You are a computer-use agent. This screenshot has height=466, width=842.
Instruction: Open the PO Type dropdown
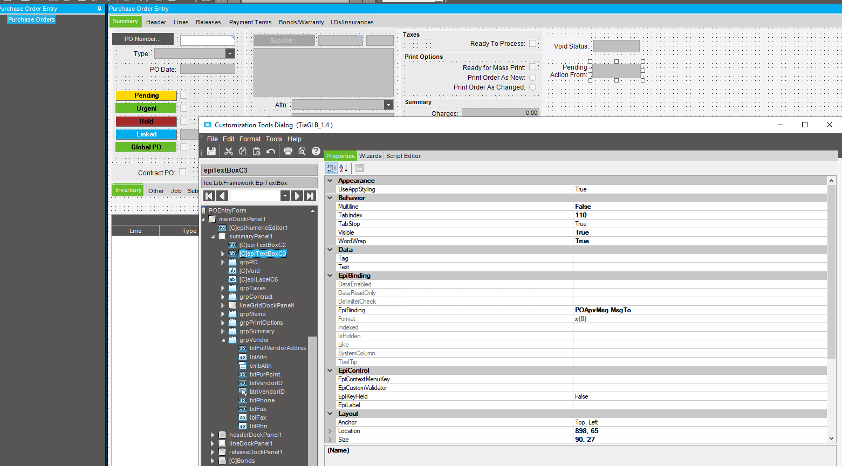pos(230,54)
